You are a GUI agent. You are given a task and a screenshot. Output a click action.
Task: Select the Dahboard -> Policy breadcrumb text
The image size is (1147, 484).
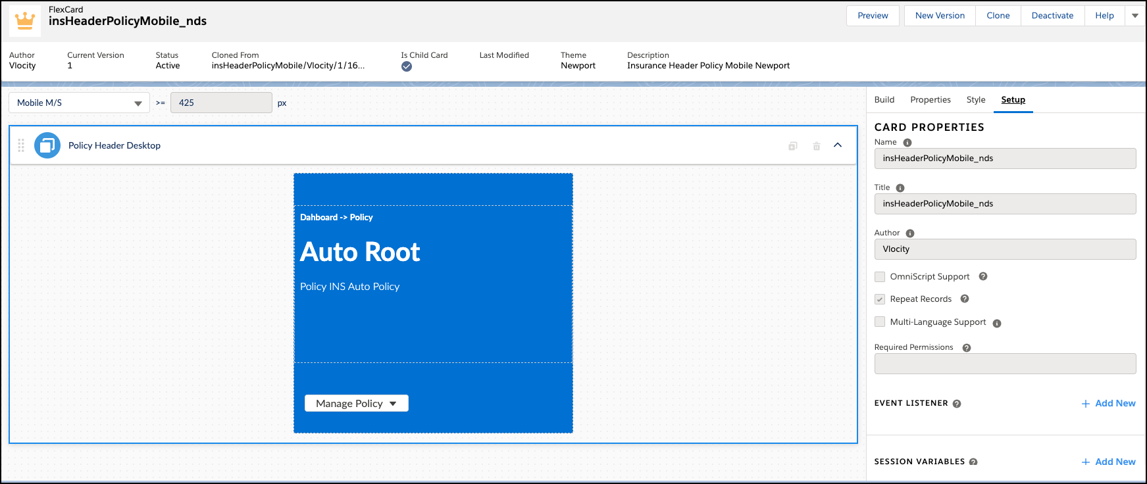[336, 218]
